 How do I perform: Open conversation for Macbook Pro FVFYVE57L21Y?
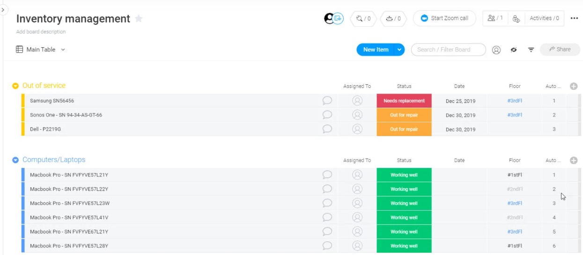327,175
